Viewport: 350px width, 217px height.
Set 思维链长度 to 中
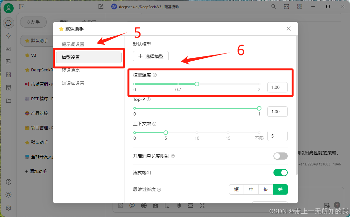(x=251, y=189)
